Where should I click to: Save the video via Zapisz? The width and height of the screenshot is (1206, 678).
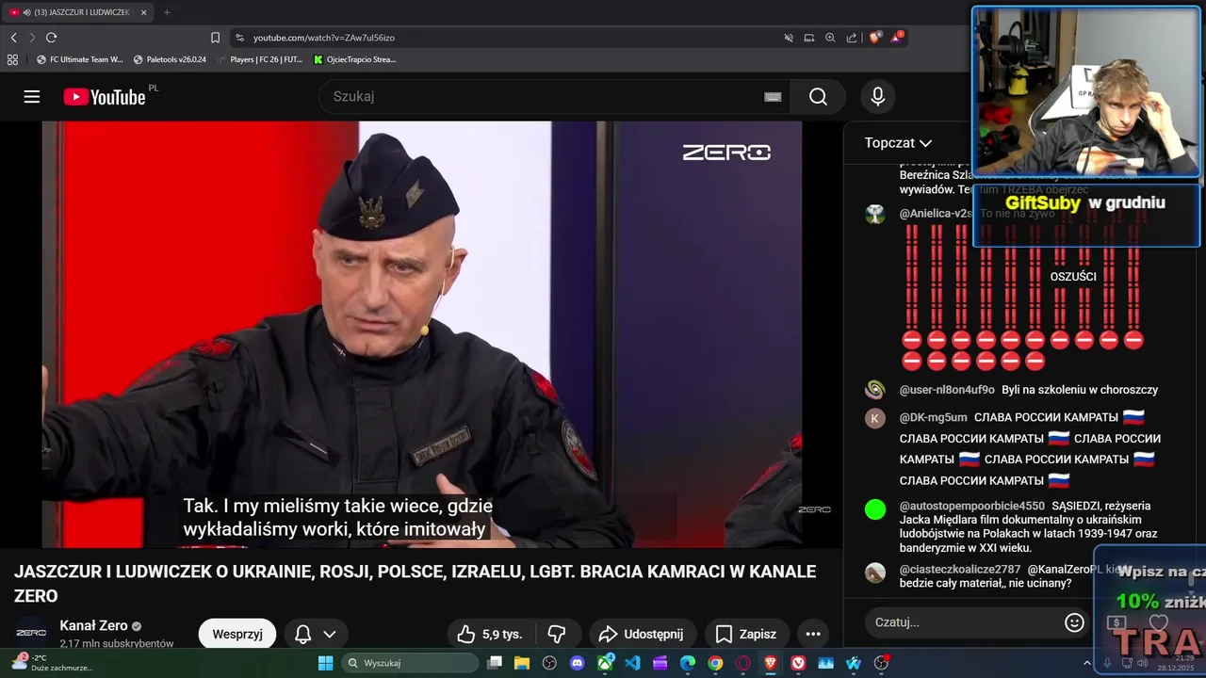[746, 634]
